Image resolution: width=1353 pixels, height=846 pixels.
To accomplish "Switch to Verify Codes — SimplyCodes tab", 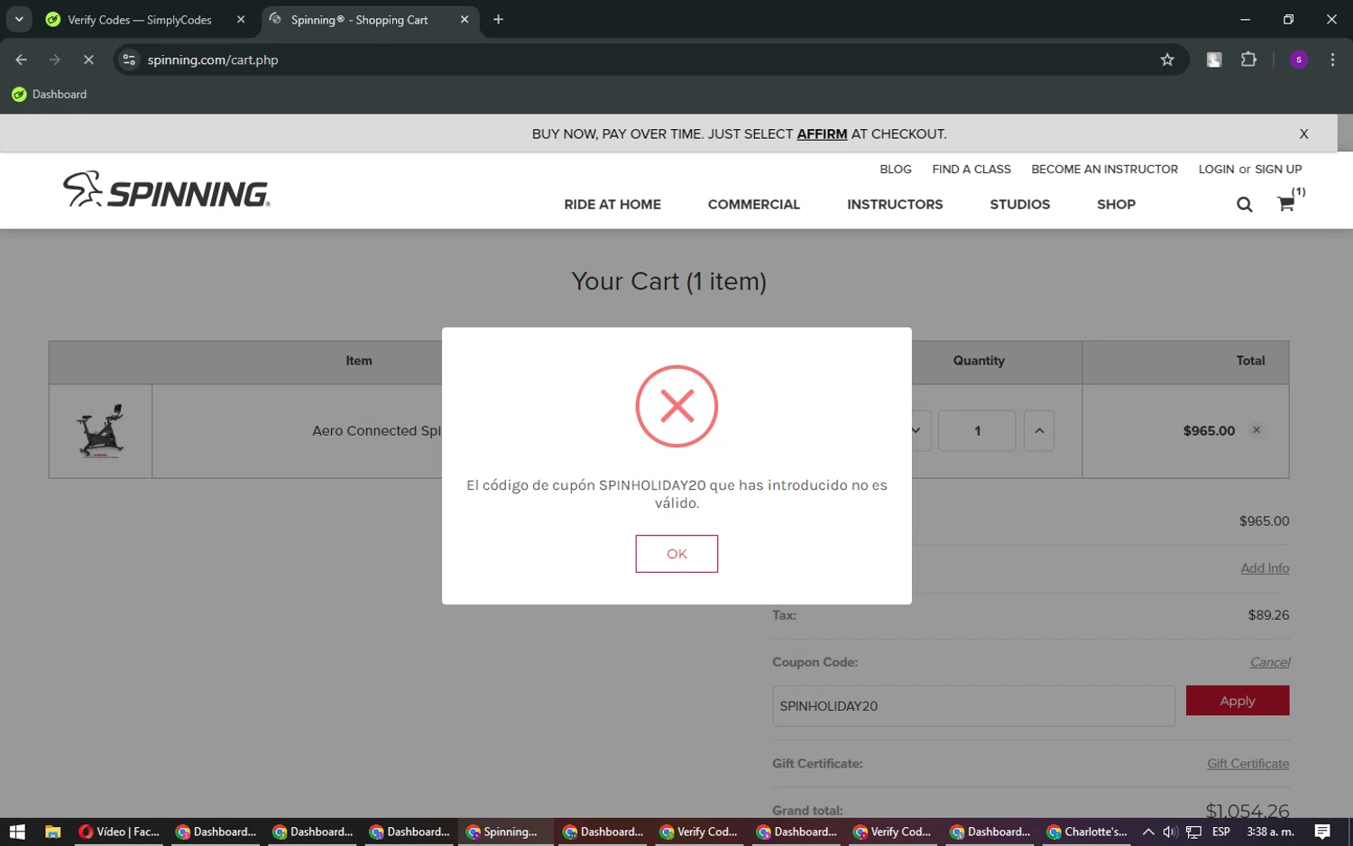I will (x=140, y=20).
